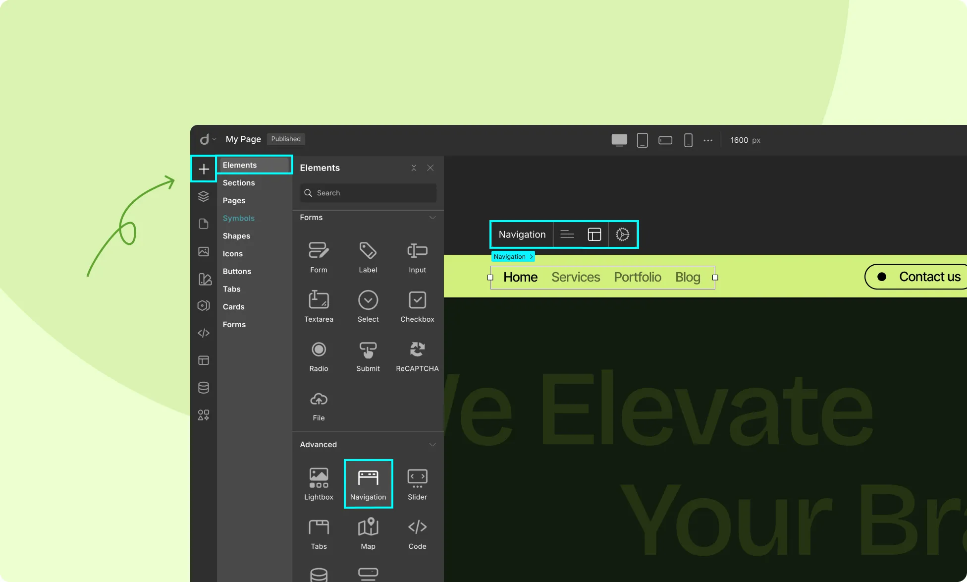Viewport: 967px width, 582px height.
Task: Add the Lightbox element
Action: 319,484
